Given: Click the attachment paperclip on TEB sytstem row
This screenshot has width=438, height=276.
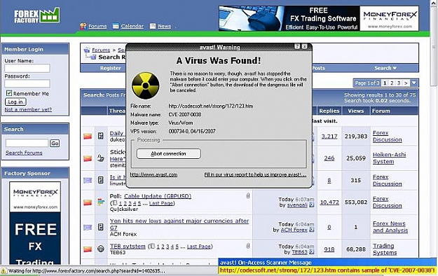Looking at the screenshot, I should click(x=248, y=246).
